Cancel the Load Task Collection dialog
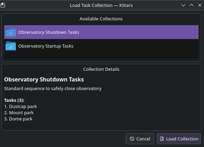The height and width of the screenshot is (147, 204). coord(140,139)
